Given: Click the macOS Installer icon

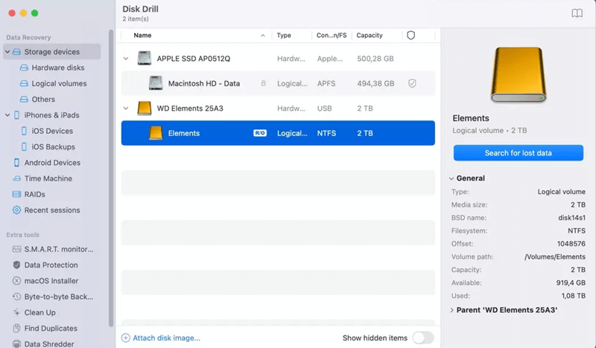Looking at the screenshot, I should [16, 281].
